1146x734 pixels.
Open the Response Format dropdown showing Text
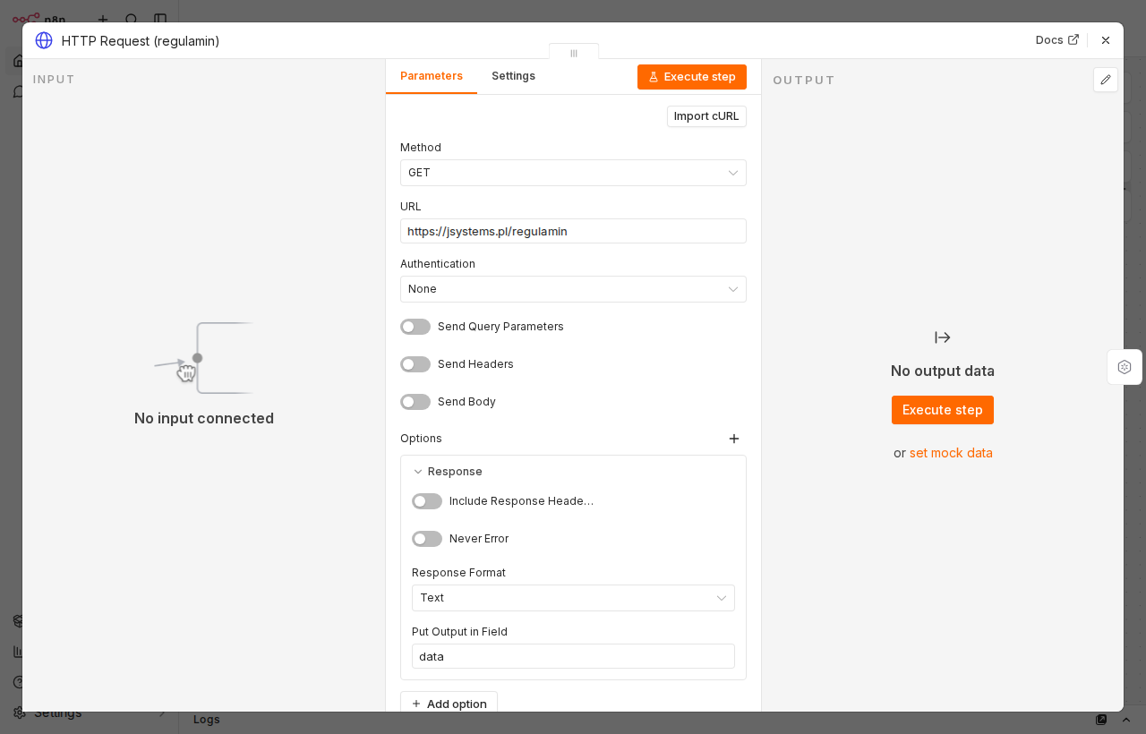coord(573,598)
